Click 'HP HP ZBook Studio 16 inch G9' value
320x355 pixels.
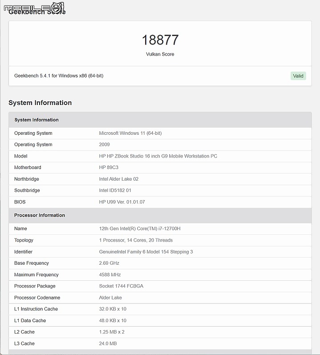tap(158, 156)
